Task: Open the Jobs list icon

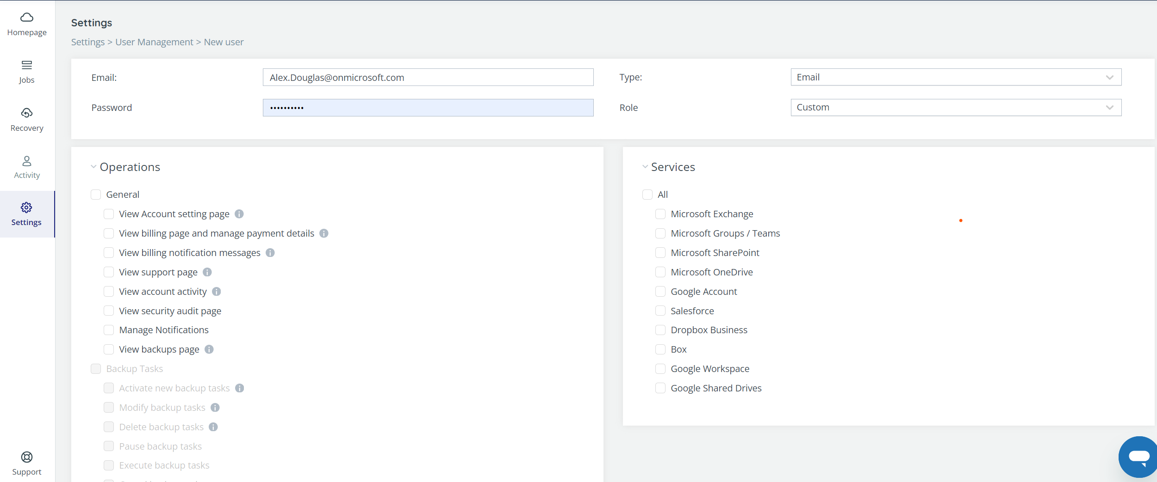Action: (x=27, y=65)
